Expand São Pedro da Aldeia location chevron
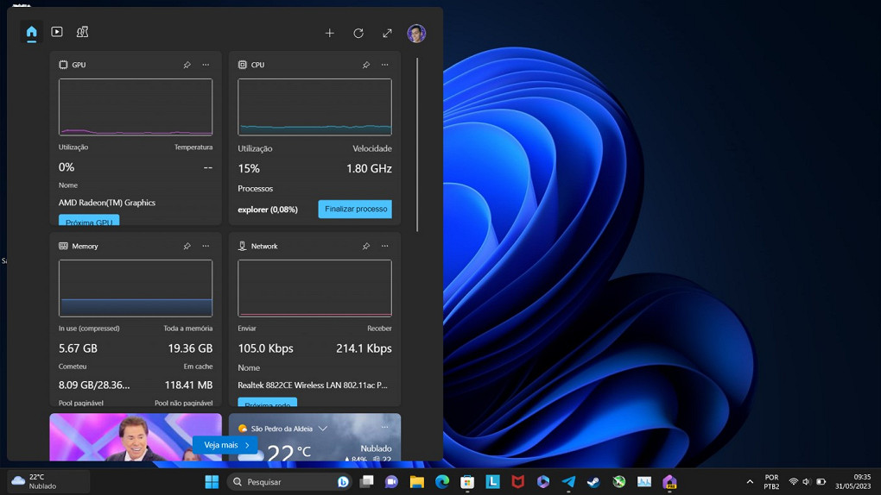This screenshot has width=881, height=495. click(323, 429)
